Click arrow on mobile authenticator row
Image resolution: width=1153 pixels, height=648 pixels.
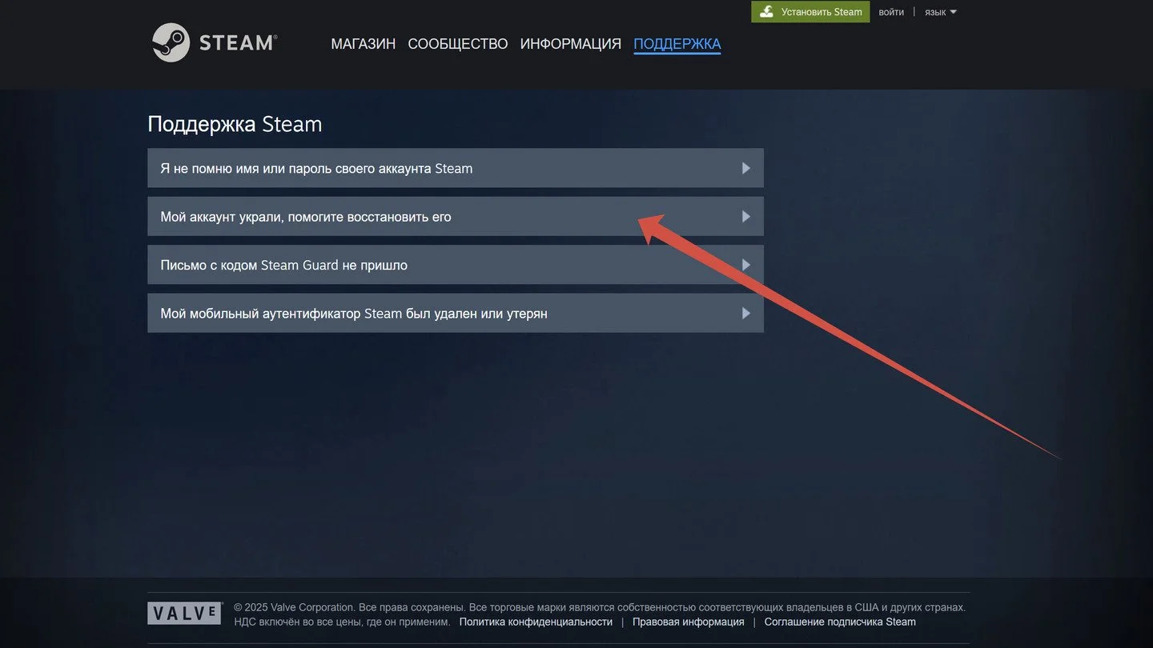point(746,313)
